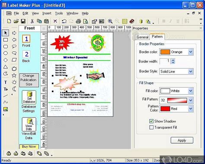This screenshot has height=164, width=205.
Task: Open the Fill color dropdown
Action: [191, 91]
